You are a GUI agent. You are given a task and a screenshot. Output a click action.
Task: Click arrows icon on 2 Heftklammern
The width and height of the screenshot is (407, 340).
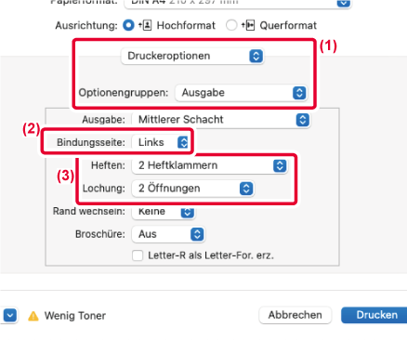tap(280, 165)
